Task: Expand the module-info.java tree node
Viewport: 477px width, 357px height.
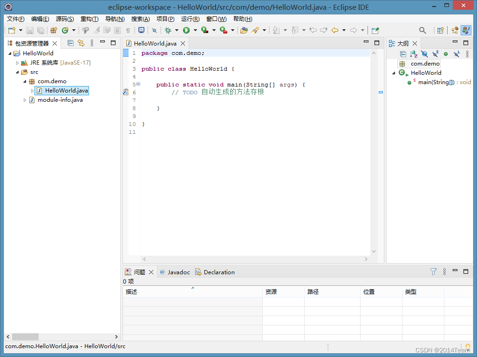Action: pos(25,100)
